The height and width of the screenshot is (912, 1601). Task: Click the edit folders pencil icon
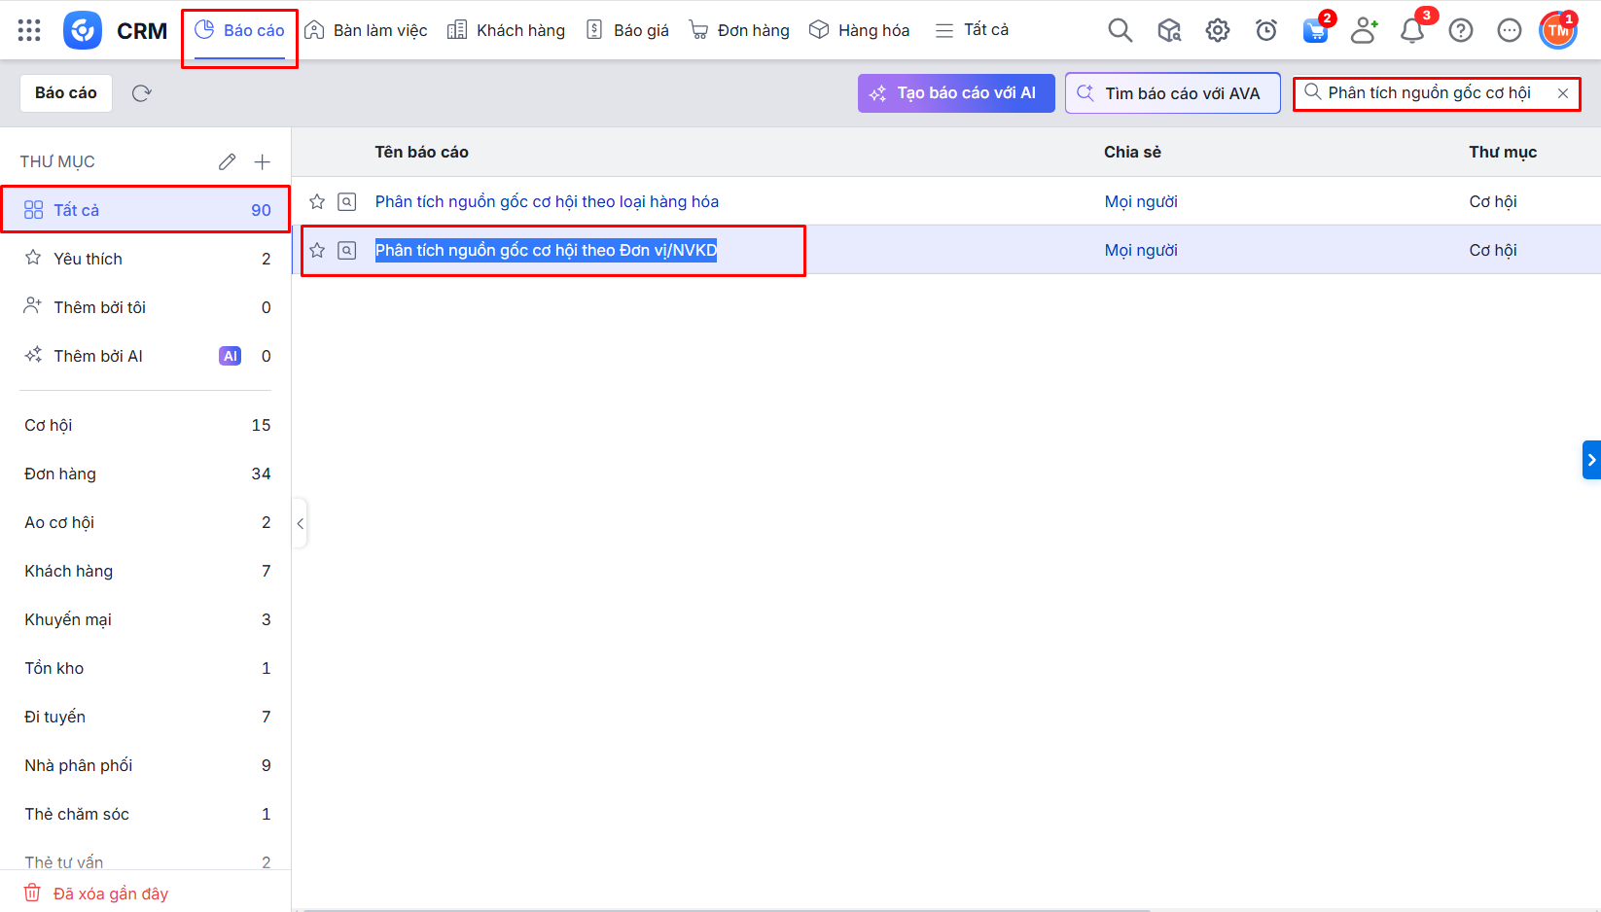[x=227, y=161]
